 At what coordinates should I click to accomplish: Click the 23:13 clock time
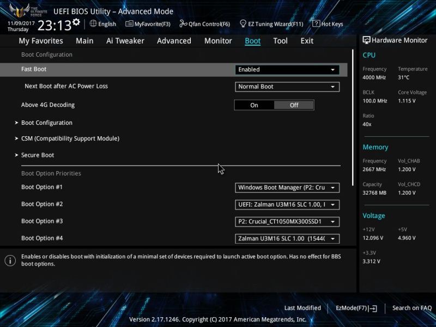tap(55, 26)
